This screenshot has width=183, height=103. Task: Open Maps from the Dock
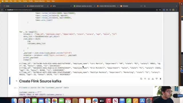[x=48, y=101]
